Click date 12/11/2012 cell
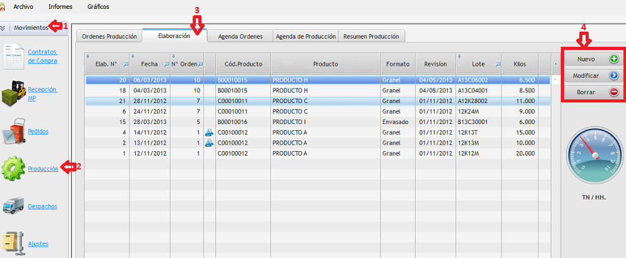Screen dimensions: 626x258 pos(150,153)
